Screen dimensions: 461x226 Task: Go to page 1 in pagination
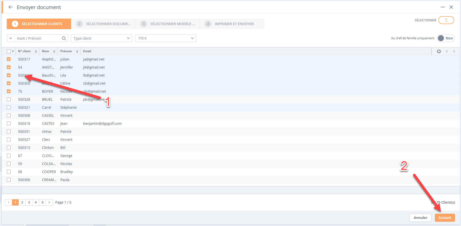coord(15,202)
